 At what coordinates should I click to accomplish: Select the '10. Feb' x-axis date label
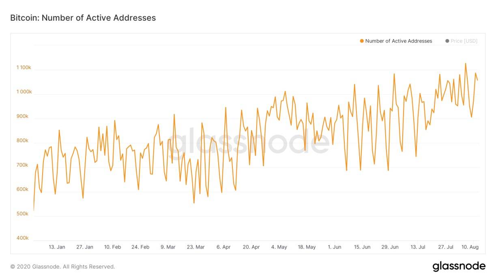[112, 247]
